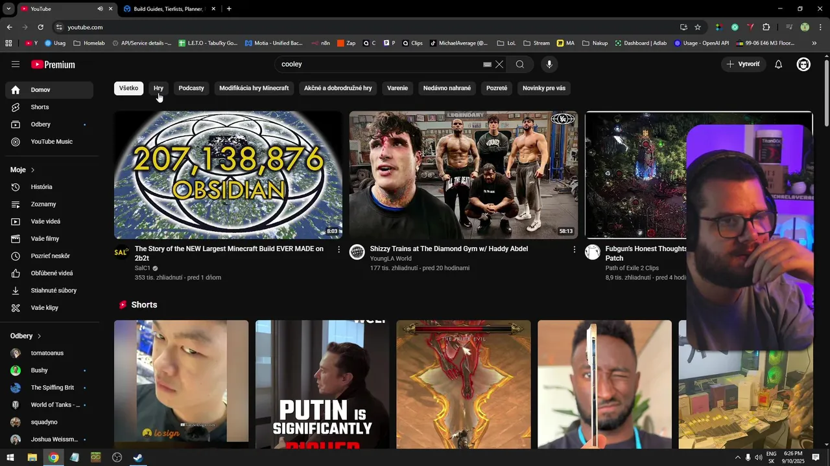Open Zoznamy playlists
Screen dimensions: 830x466
(49, 204)
